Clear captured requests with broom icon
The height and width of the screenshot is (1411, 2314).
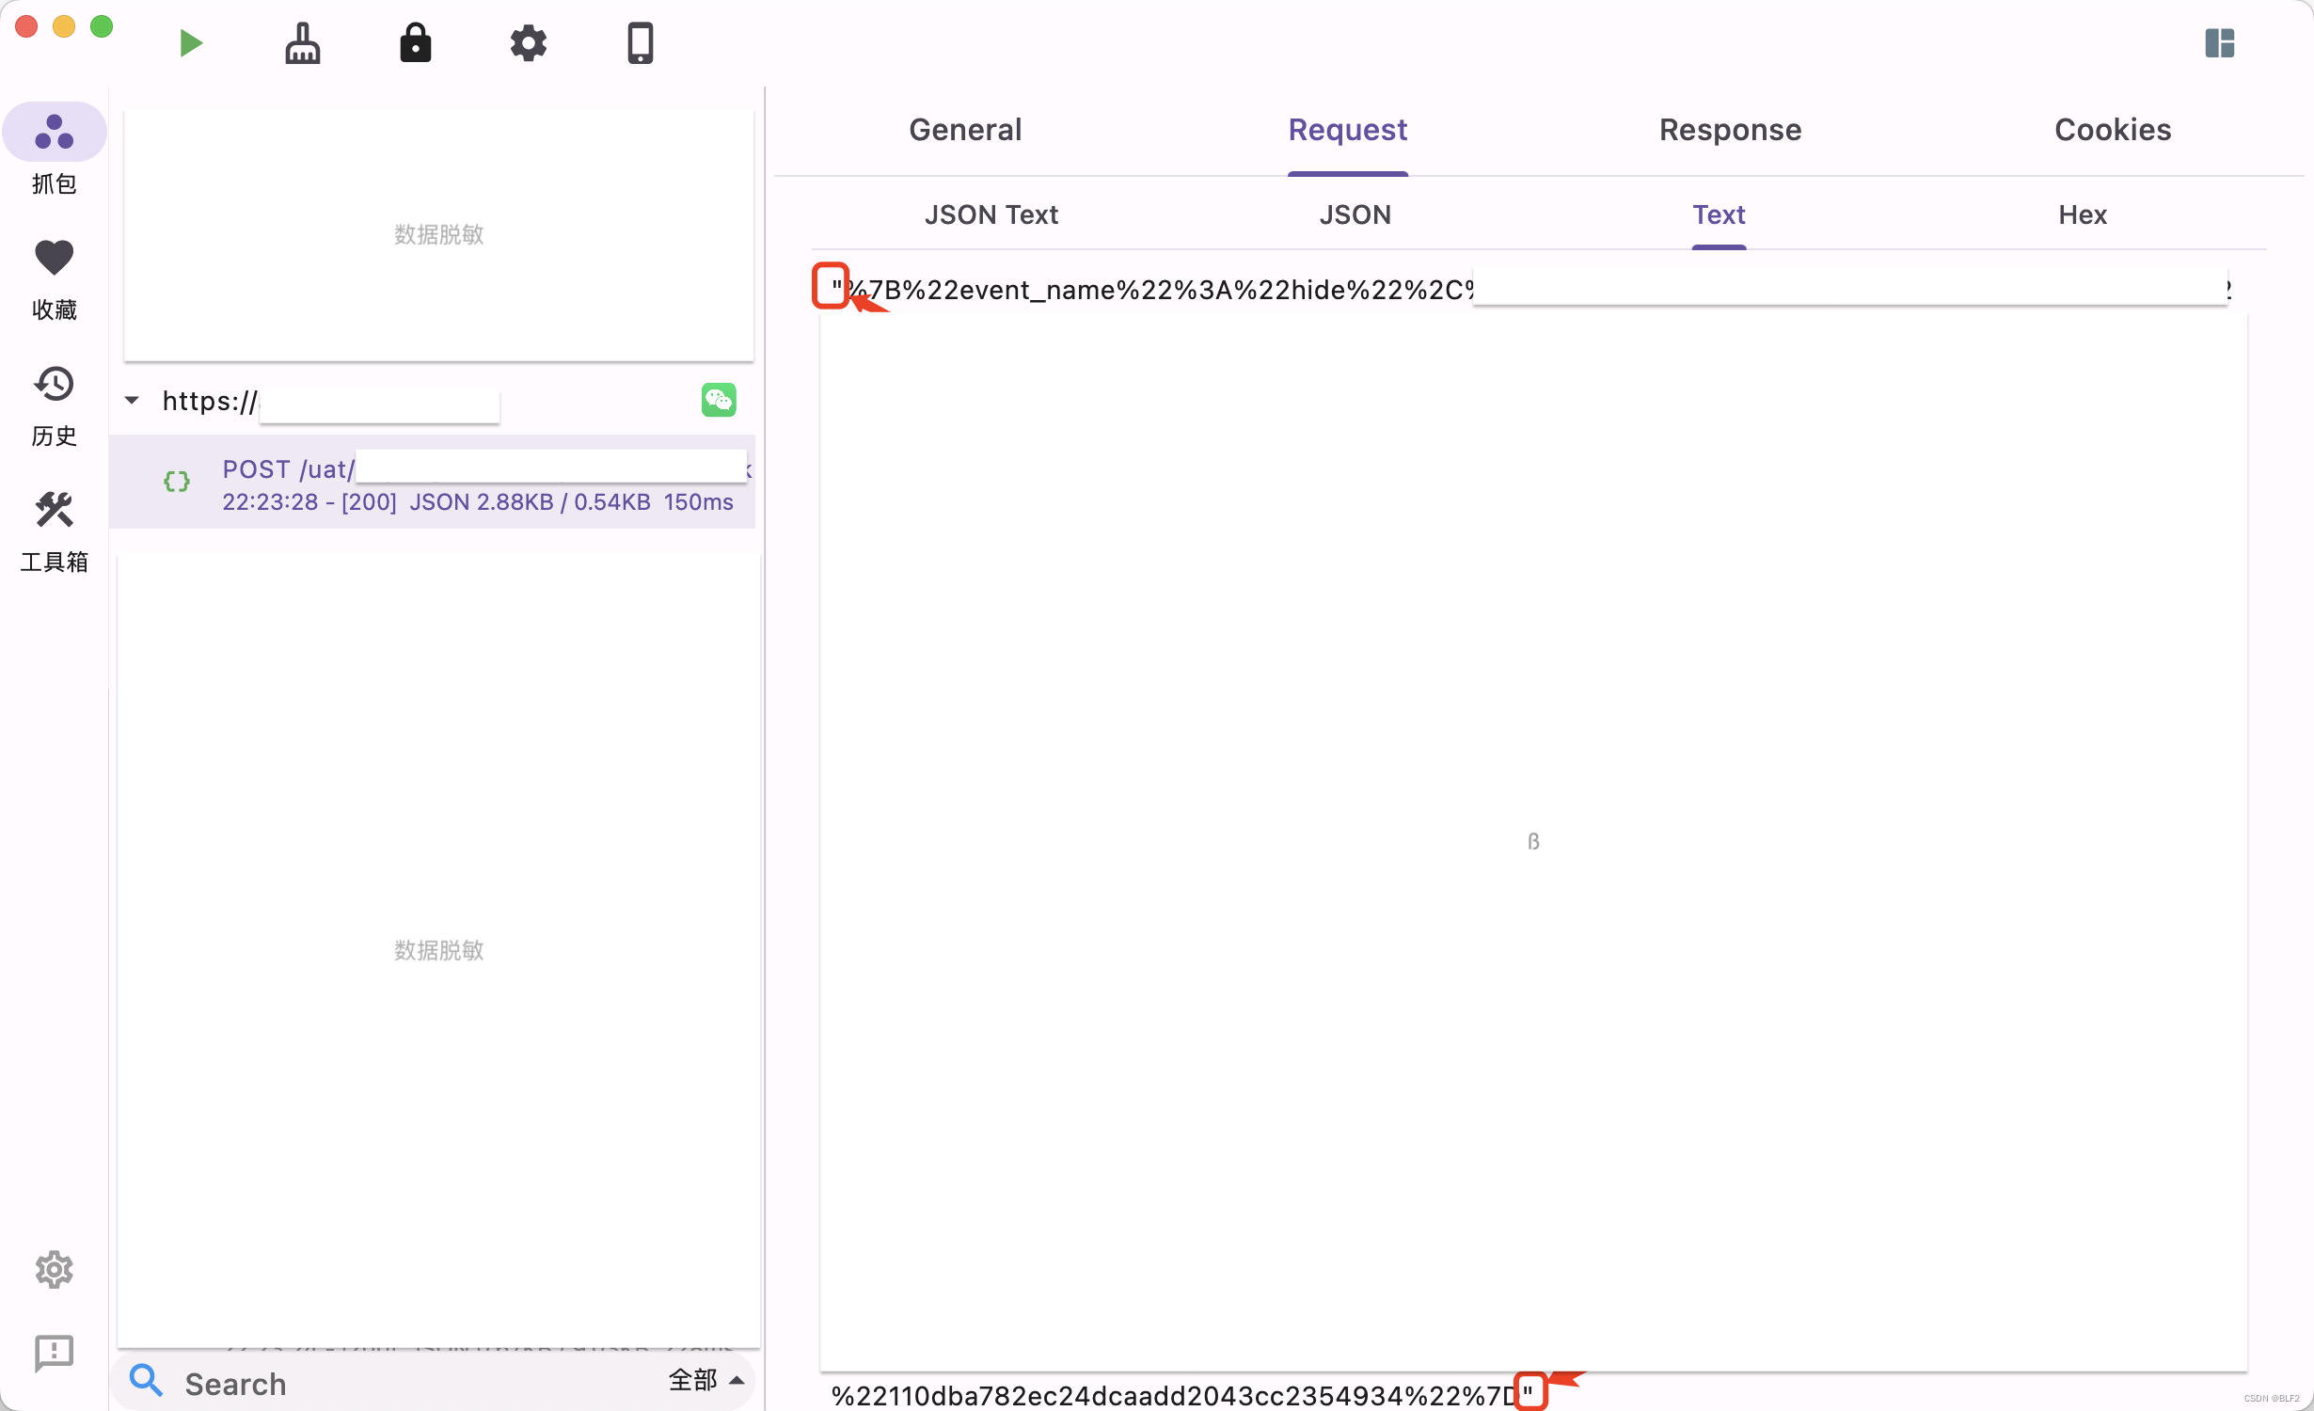click(303, 43)
